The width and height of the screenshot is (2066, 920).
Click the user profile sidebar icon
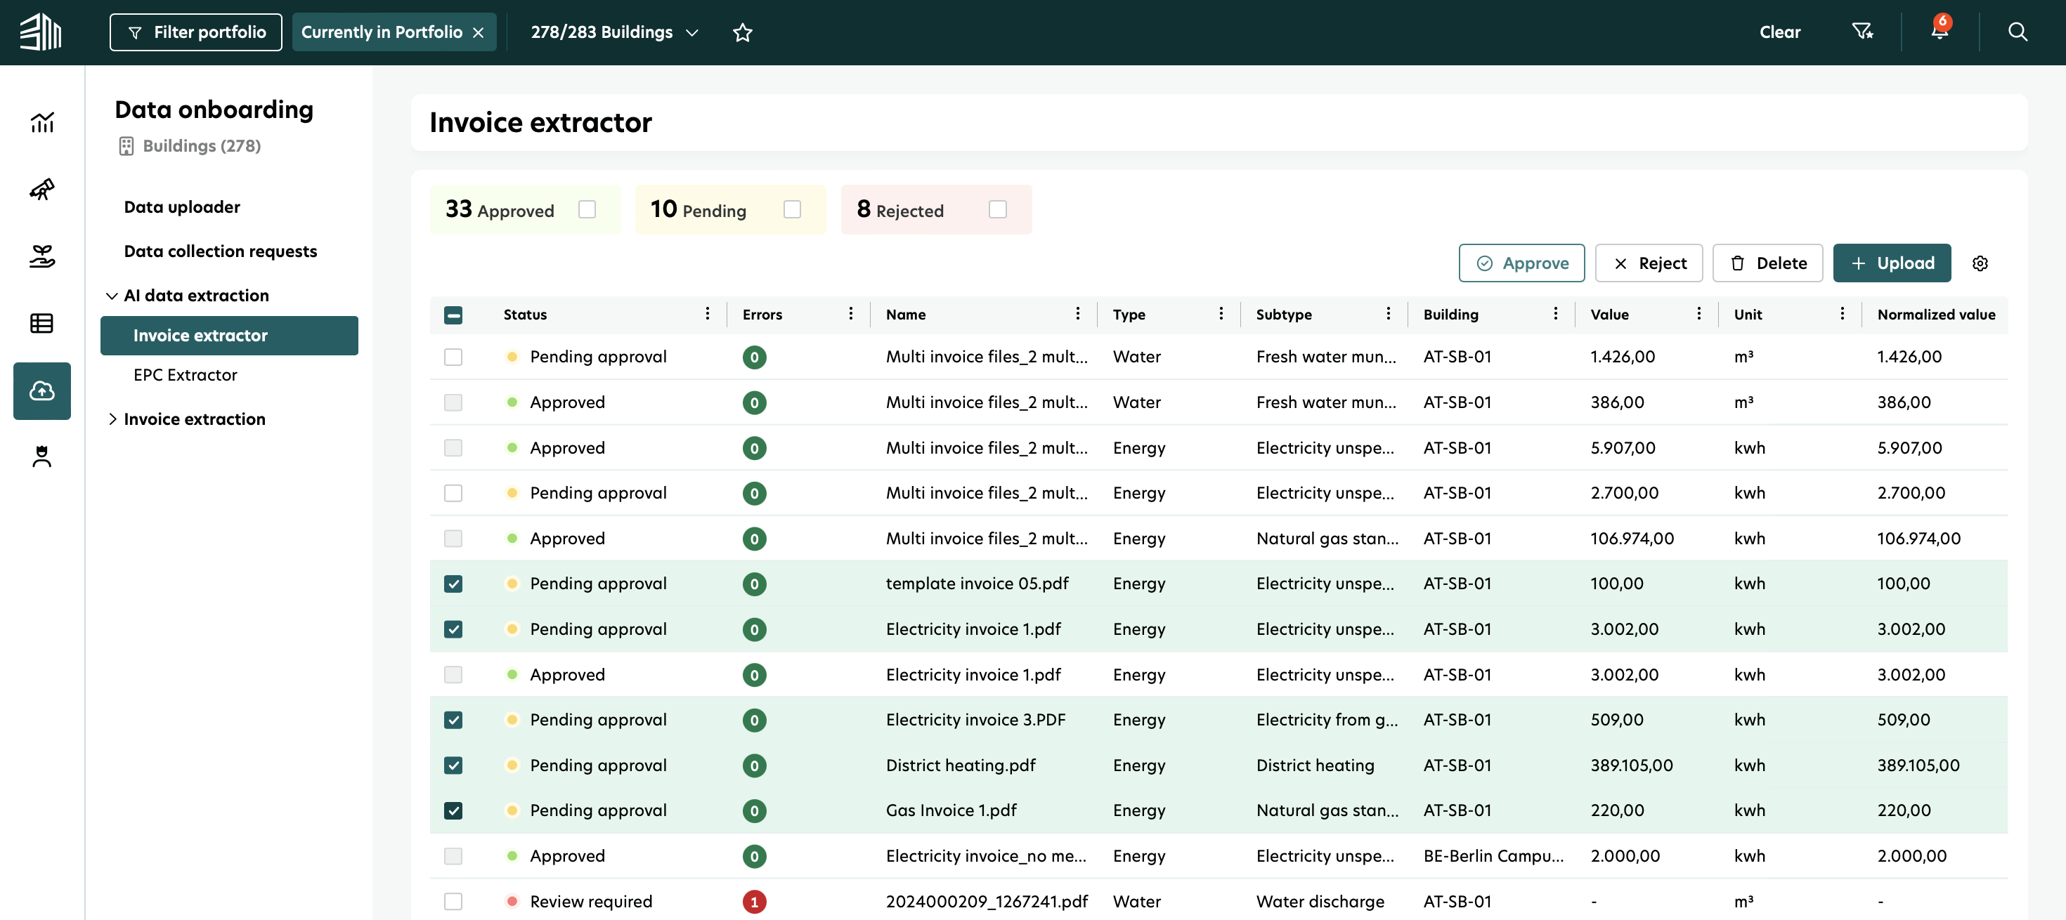tap(41, 456)
